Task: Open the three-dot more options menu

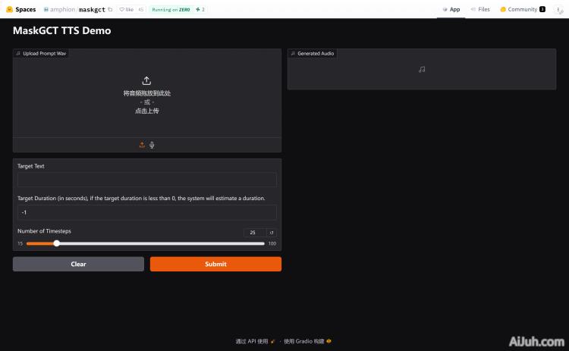Action: [x=558, y=10]
